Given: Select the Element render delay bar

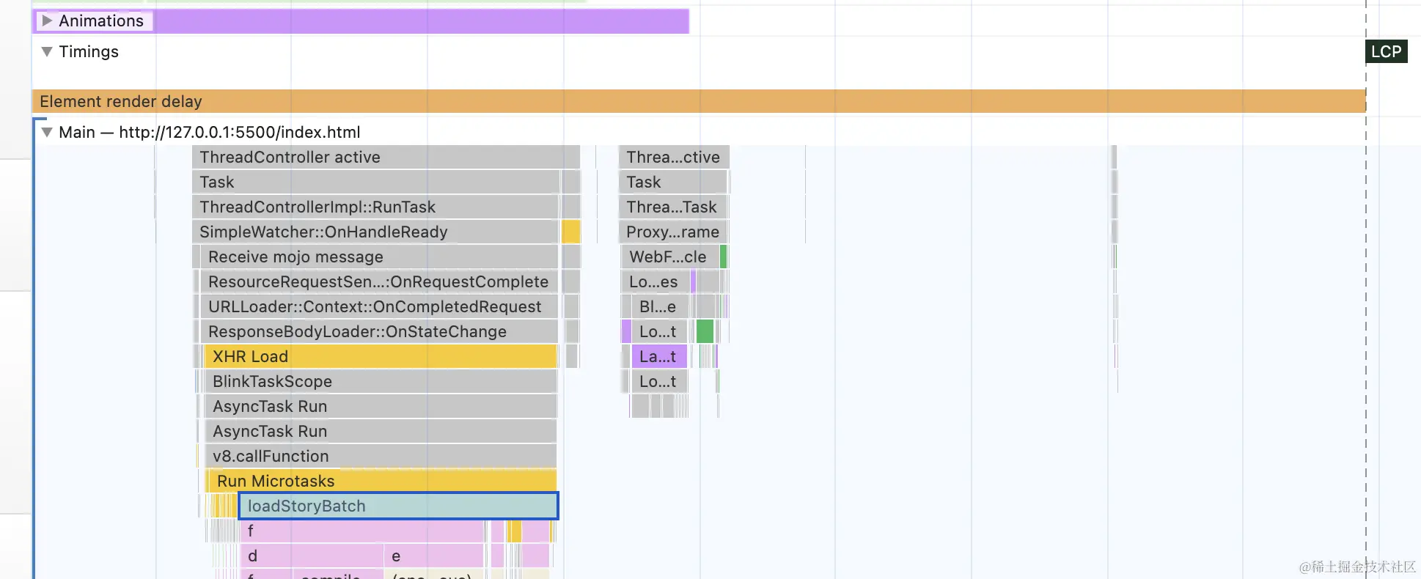Looking at the screenshot, I should click(x=699, y=101).
